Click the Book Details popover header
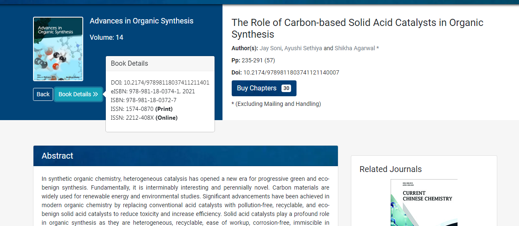 (x=160, y=64)
